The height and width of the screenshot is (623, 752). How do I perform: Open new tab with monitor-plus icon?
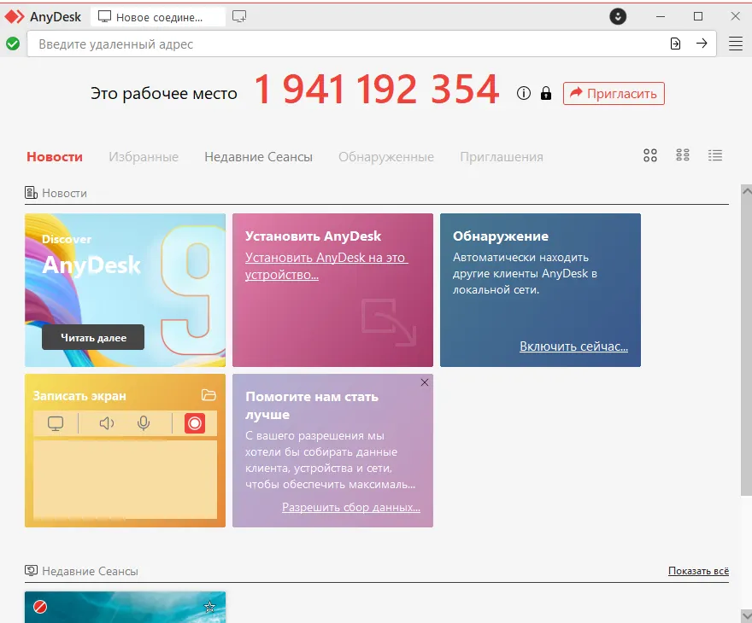click(x=239, y=16)
